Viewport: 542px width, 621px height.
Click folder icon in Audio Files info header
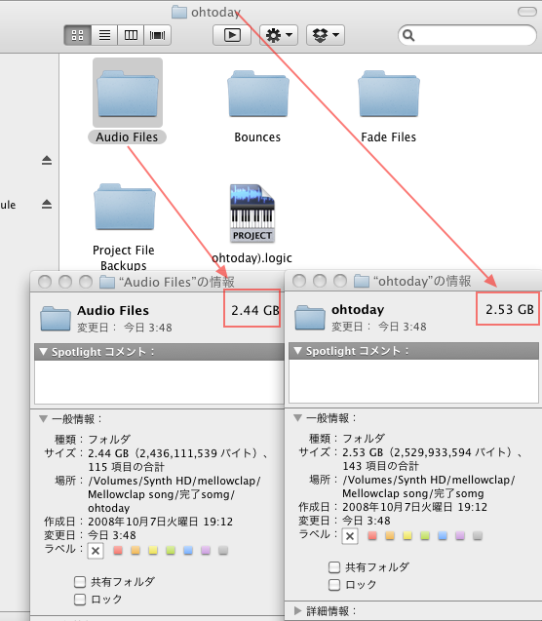56,318
